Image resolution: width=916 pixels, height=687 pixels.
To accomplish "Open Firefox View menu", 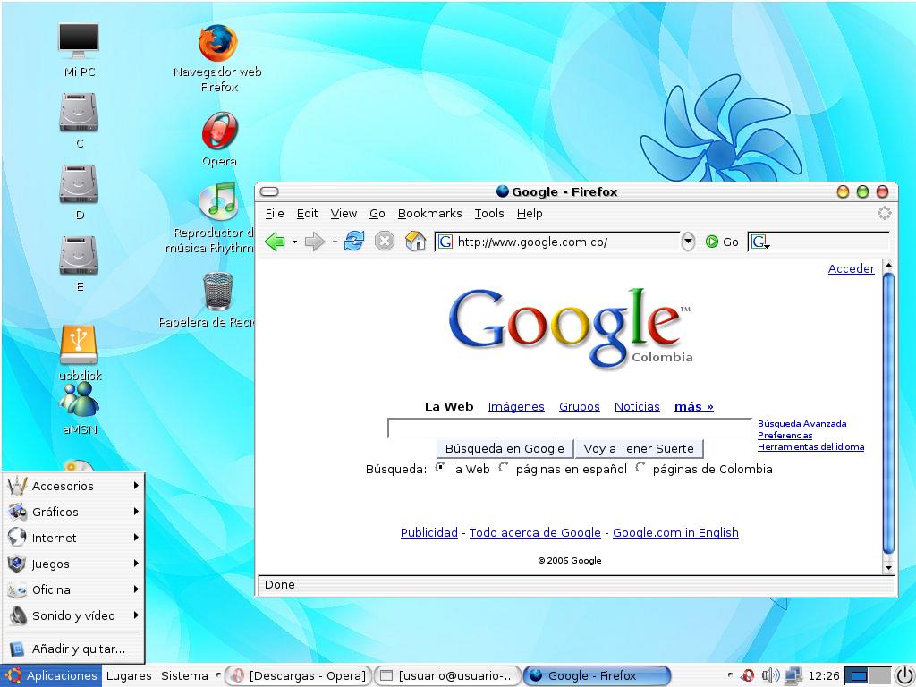I will pos(343,213).
